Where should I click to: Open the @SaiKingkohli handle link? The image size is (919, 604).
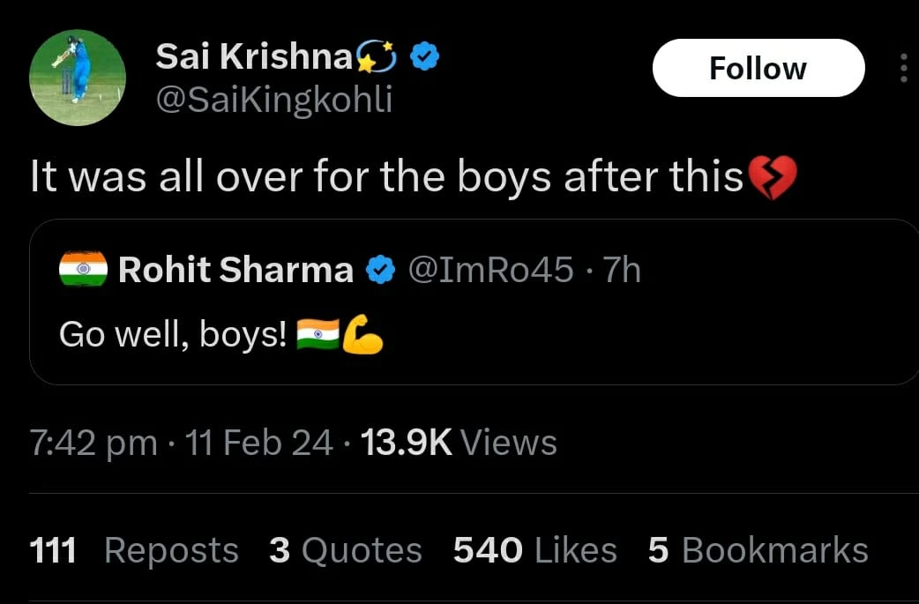[273, 101]
